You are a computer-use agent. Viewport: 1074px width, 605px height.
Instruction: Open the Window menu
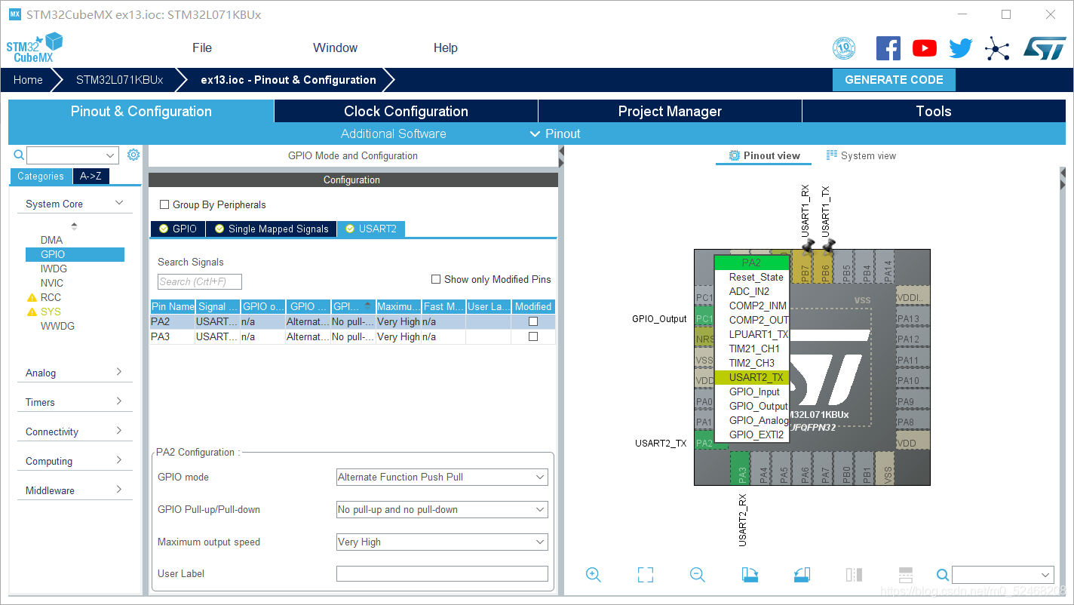(335, 48)
